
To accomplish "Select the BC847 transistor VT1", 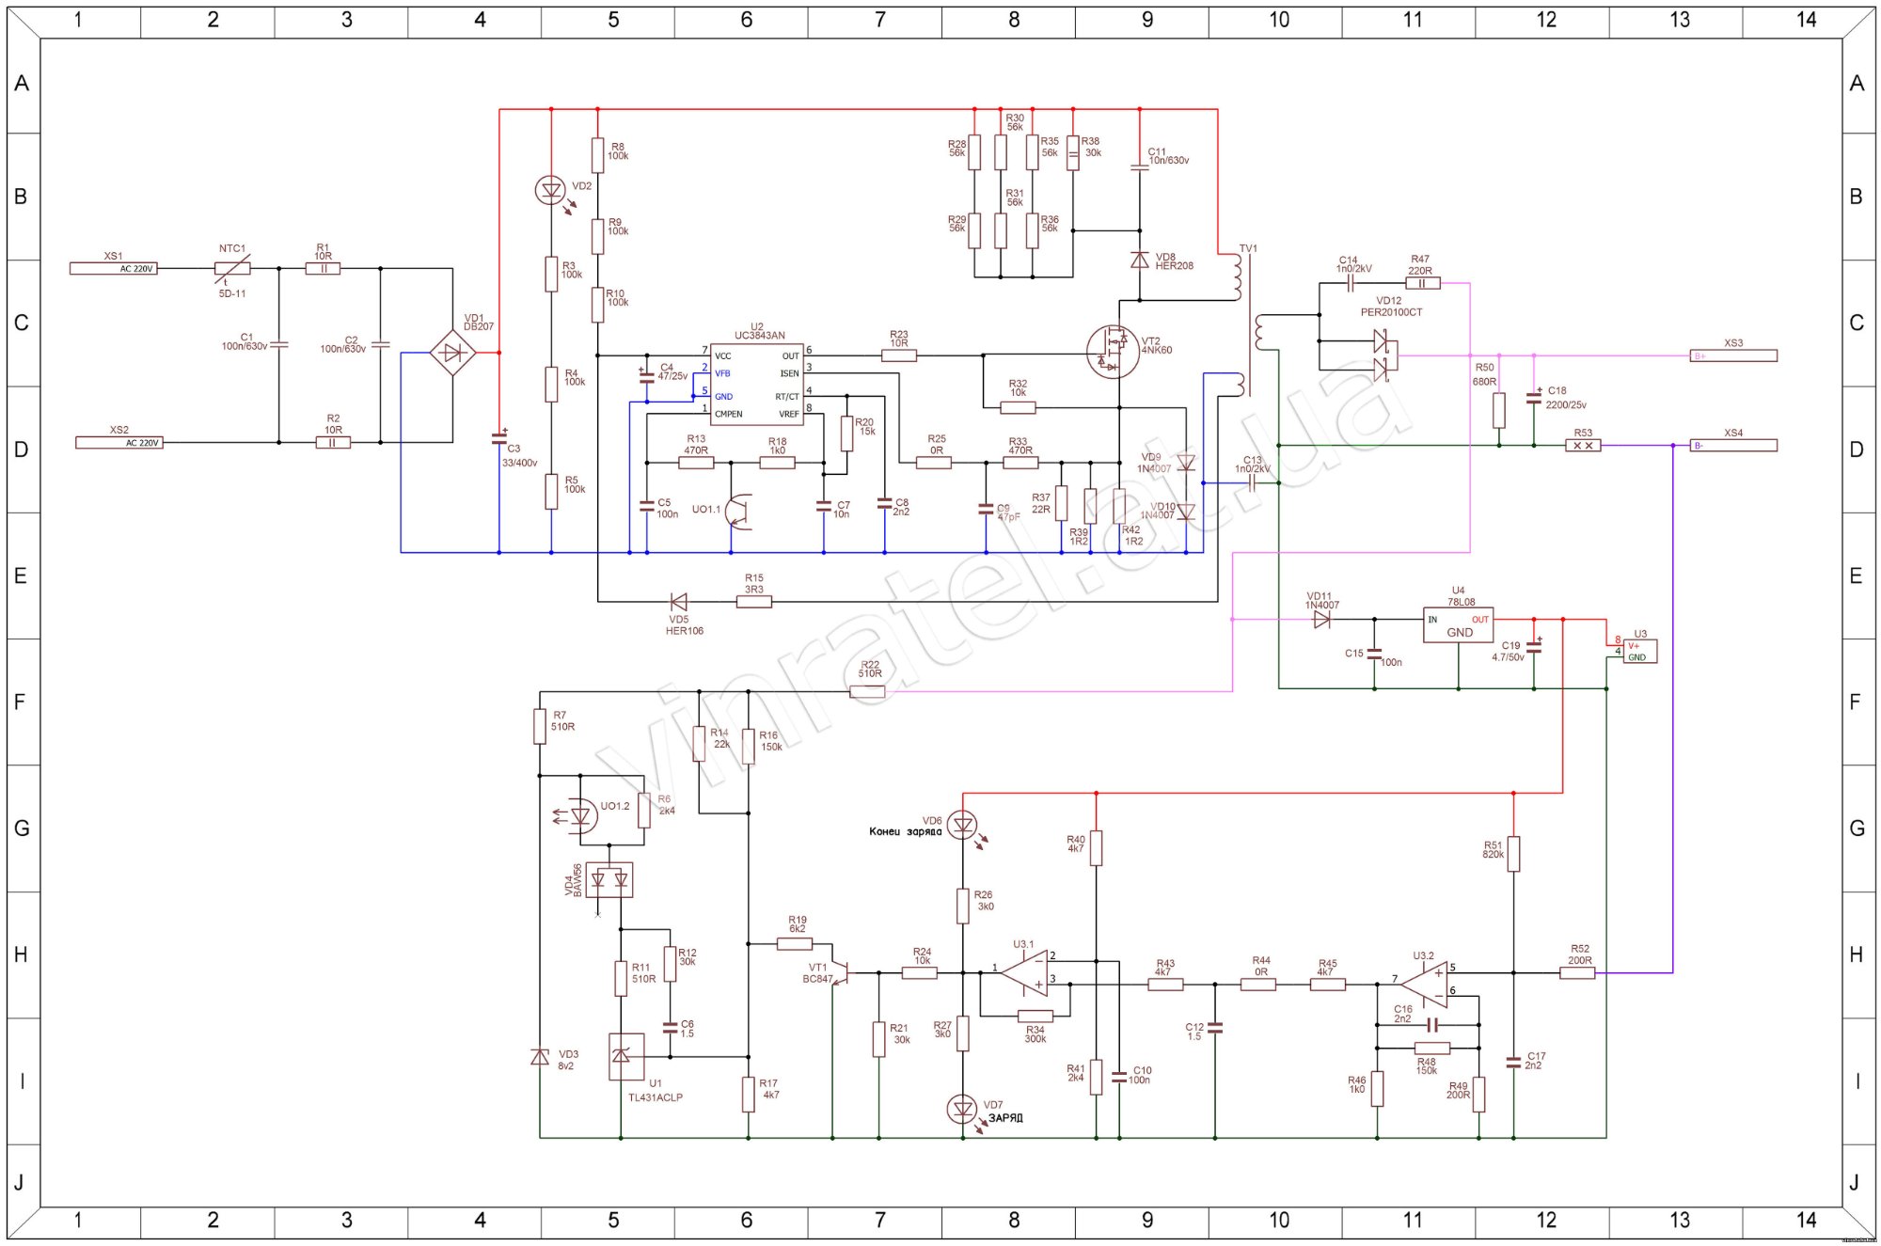I will [843, 972].
